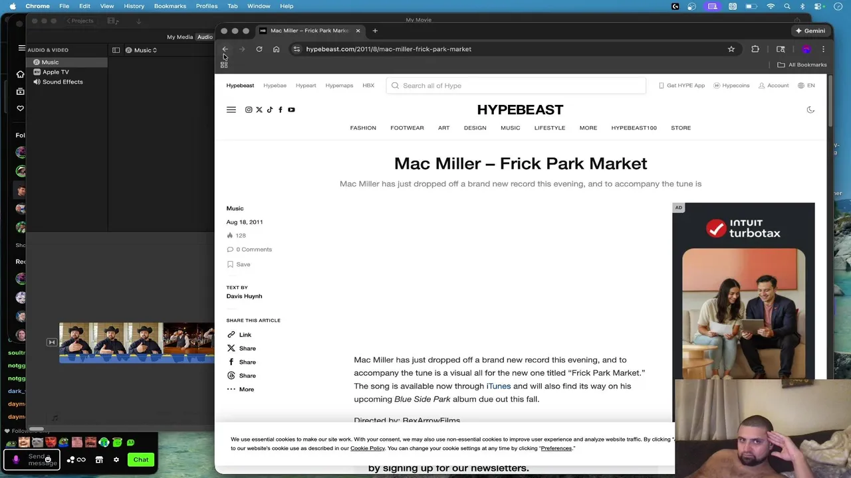Open Gemini in Chrome
Image resolution: width=851 pixels, height=478 pixels.
(x=810, y=31)
